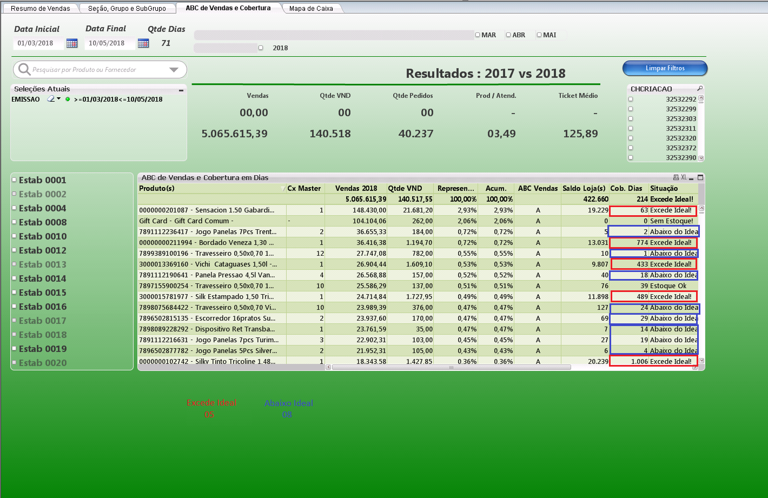Print the ABC de Vendas table
768x498 pixels.
click(676, 177)
